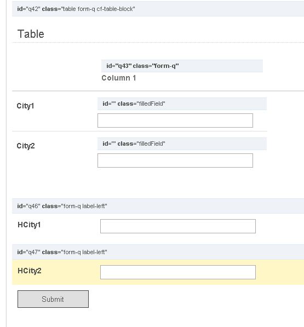Select the q43 form-q info bar
This screenshot has height=327, width=304.
pos(182,66)
